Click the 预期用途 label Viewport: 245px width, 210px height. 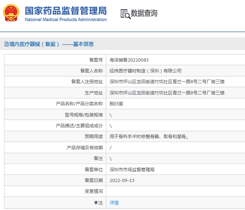(94, 136)
